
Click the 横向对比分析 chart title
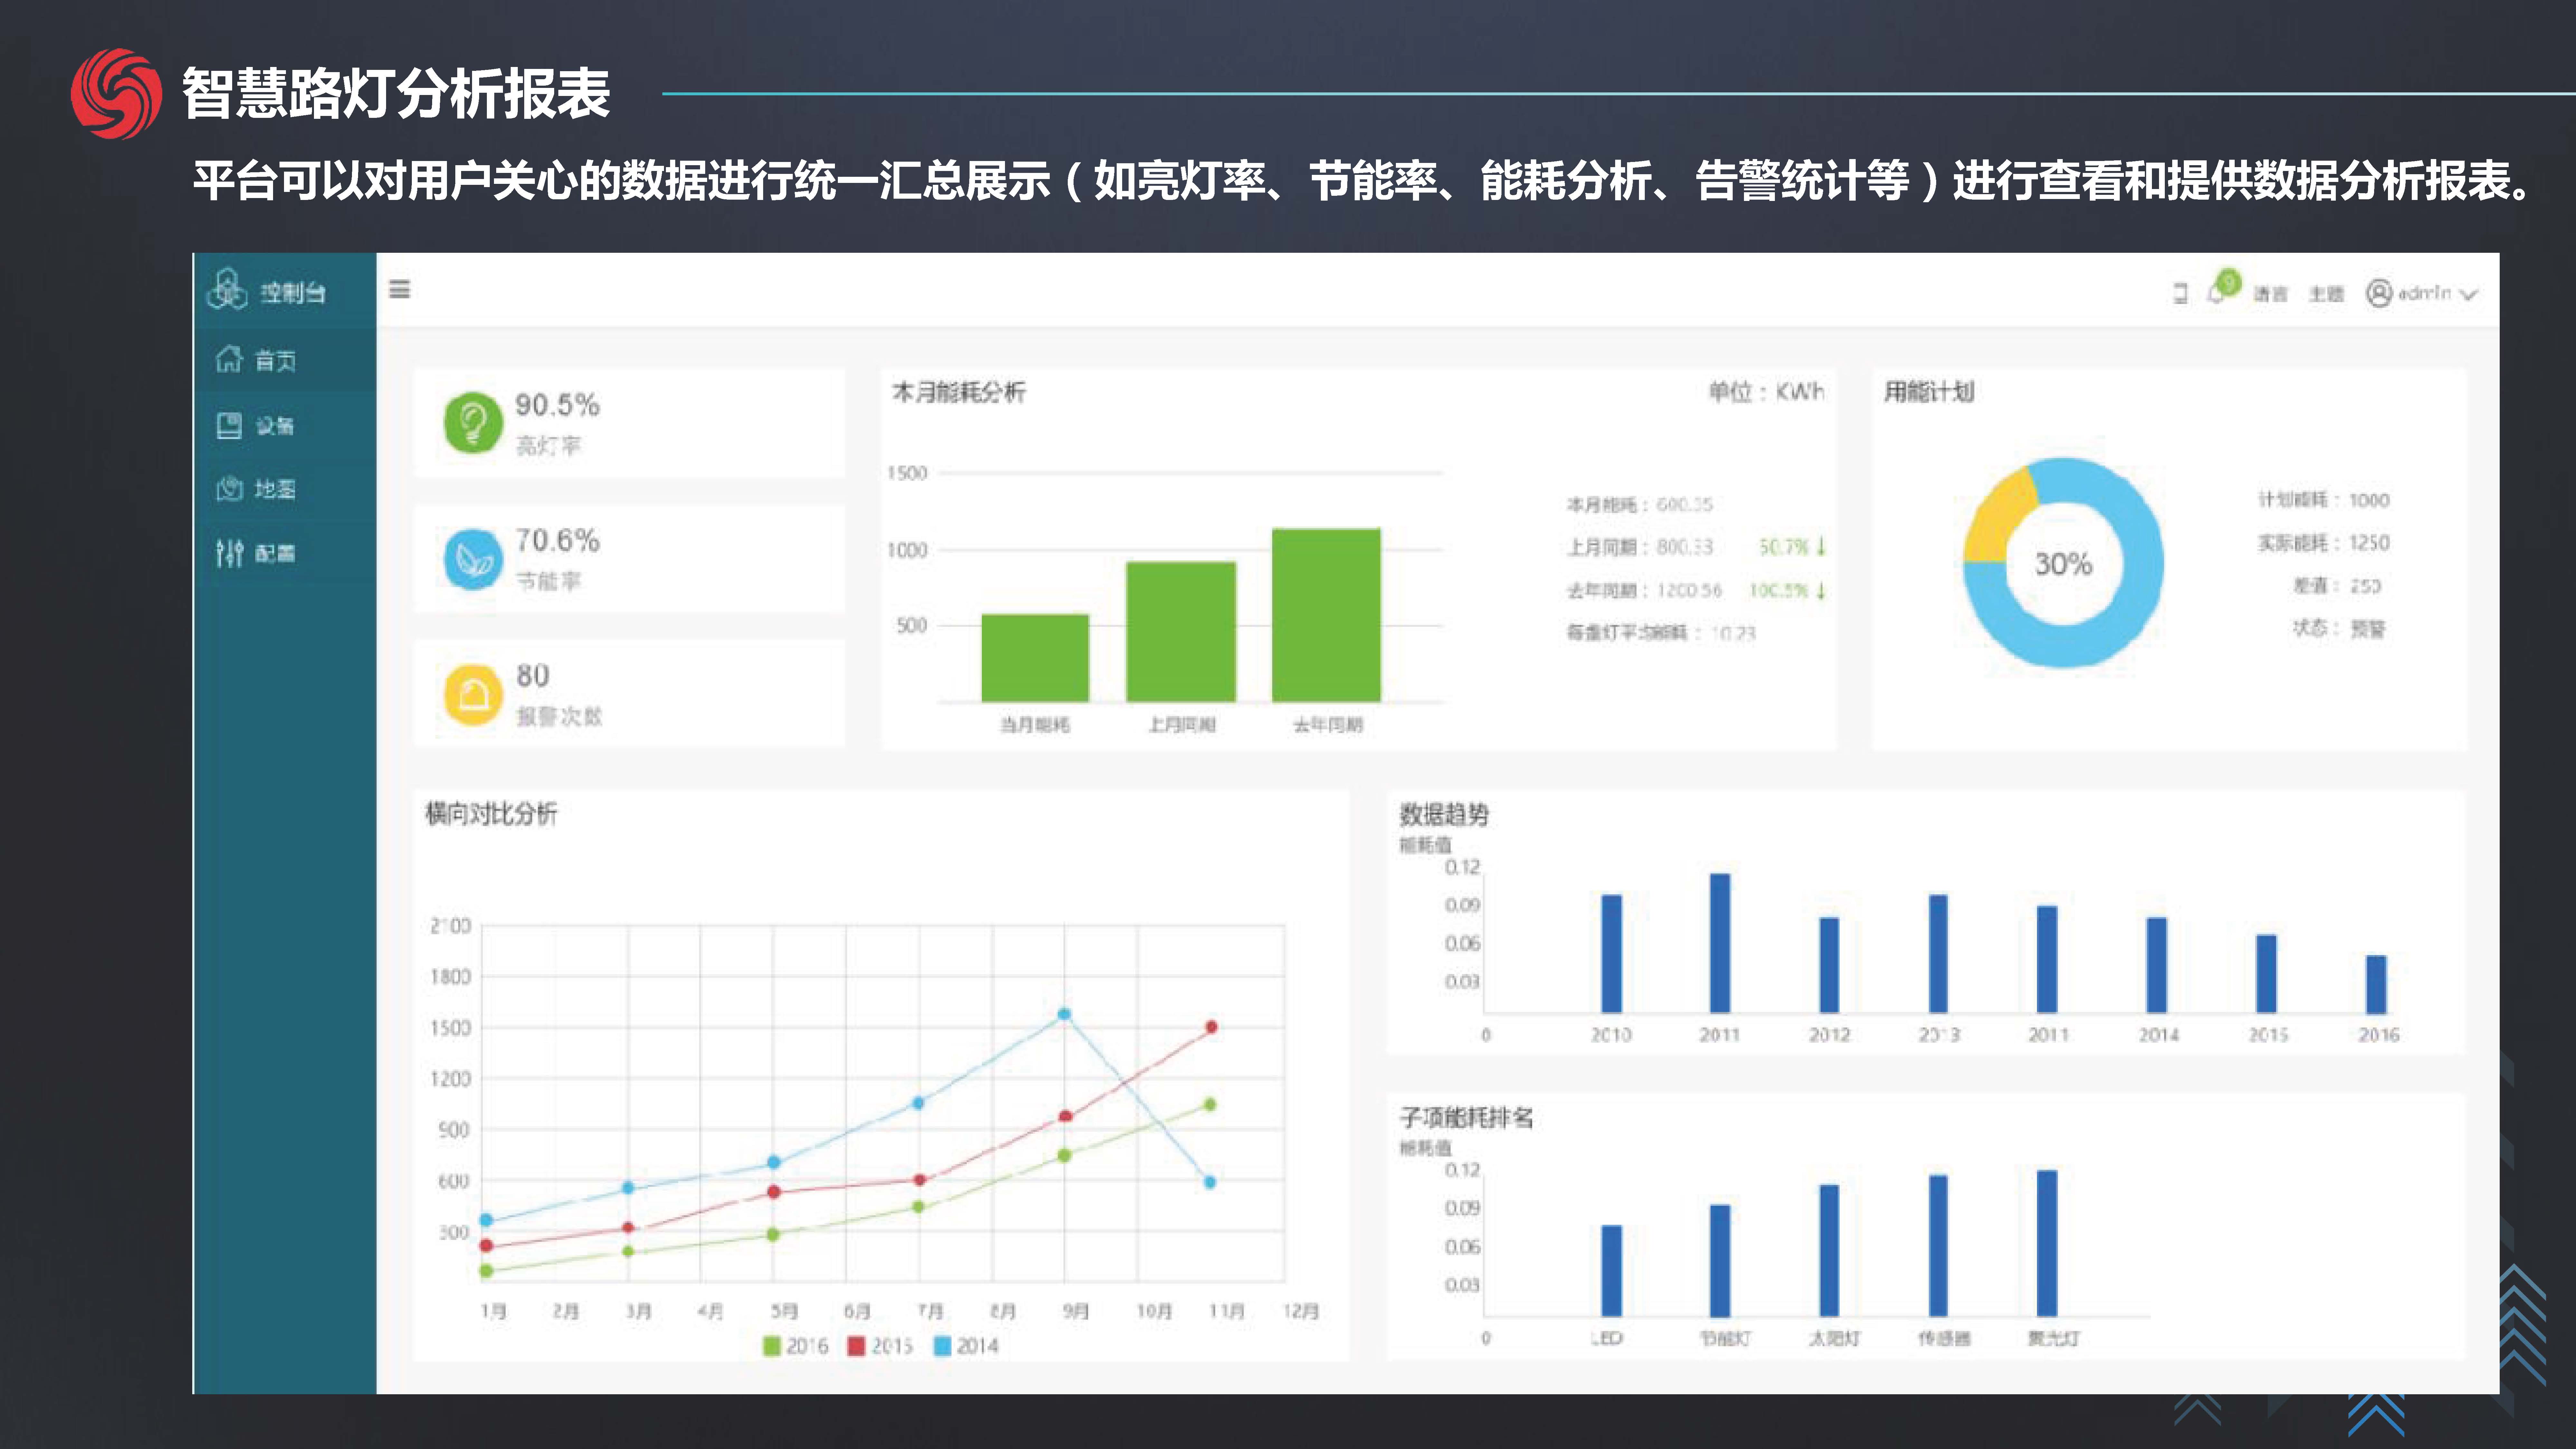point(491,814)
